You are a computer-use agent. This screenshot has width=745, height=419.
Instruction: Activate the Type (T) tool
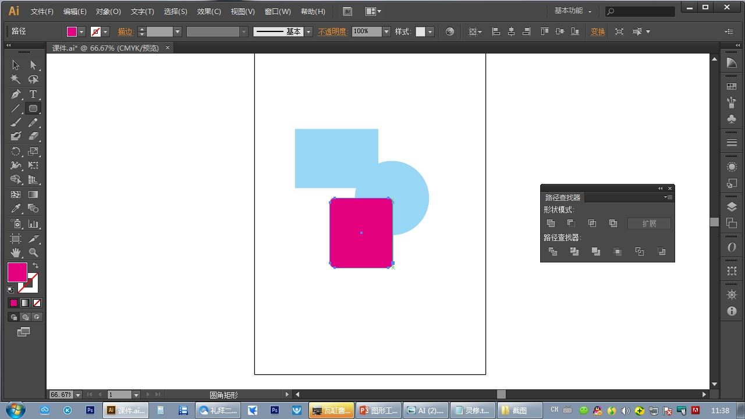[33, 94]
